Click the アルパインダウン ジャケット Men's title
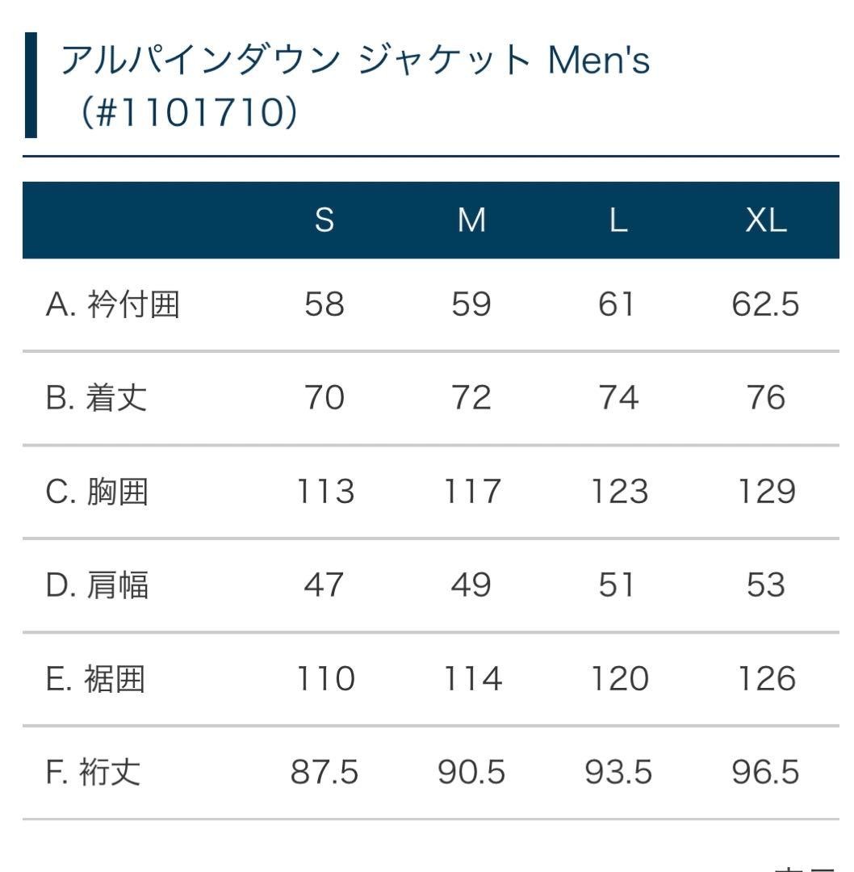 click(x=355, y=61)
